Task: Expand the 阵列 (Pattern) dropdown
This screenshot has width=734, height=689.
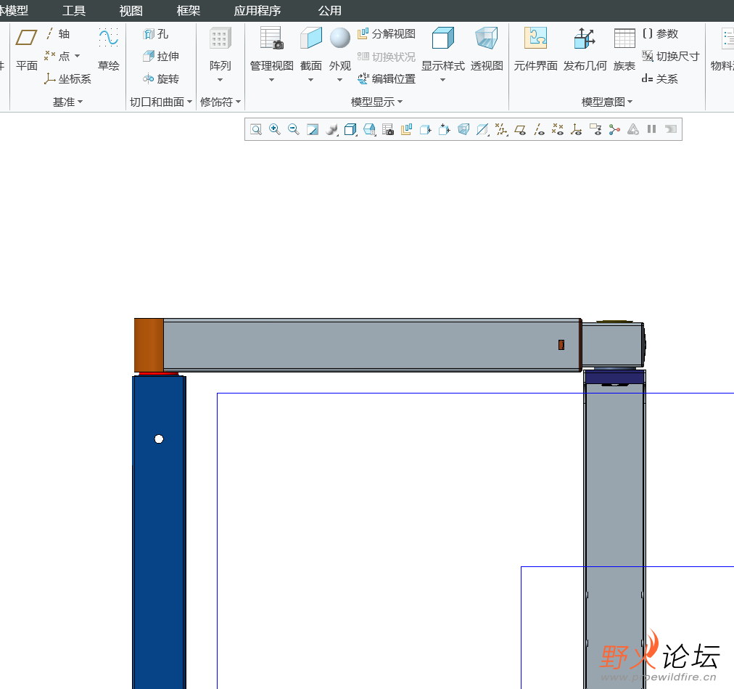Action: click(x=220, y=80)
